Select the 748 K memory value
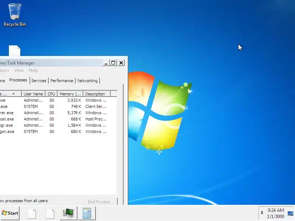This screenshot has height=221, width=295. [76, 106]
